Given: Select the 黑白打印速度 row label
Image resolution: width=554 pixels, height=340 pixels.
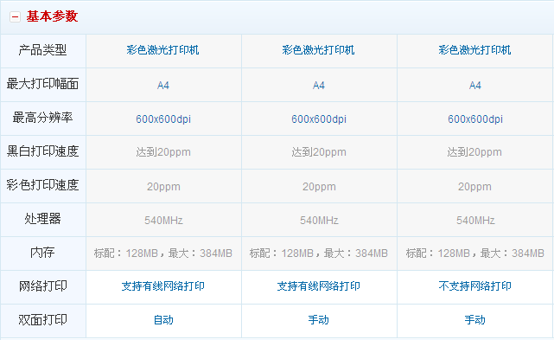Looking at the screenshot, I should (x=42, y=151).
